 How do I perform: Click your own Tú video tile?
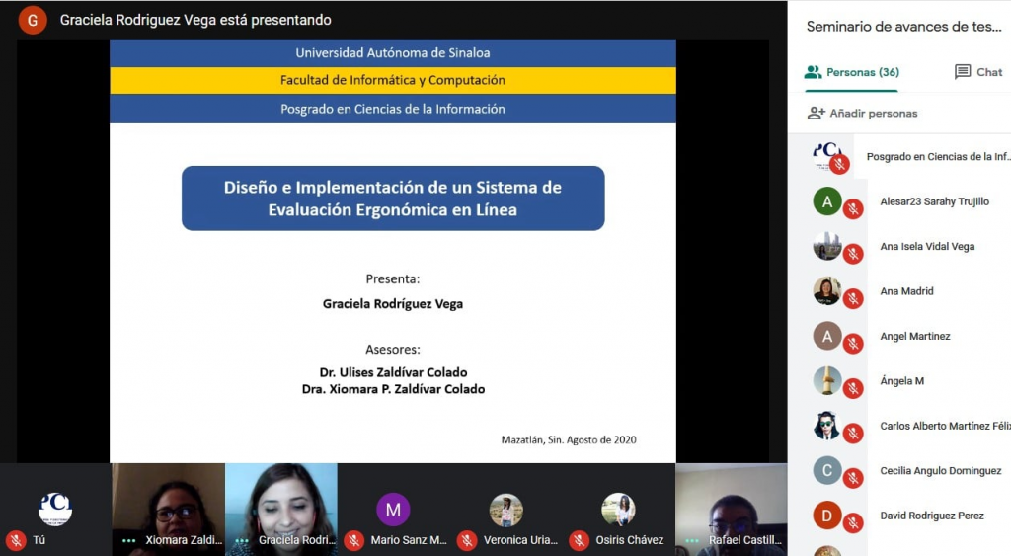[55, 510]
